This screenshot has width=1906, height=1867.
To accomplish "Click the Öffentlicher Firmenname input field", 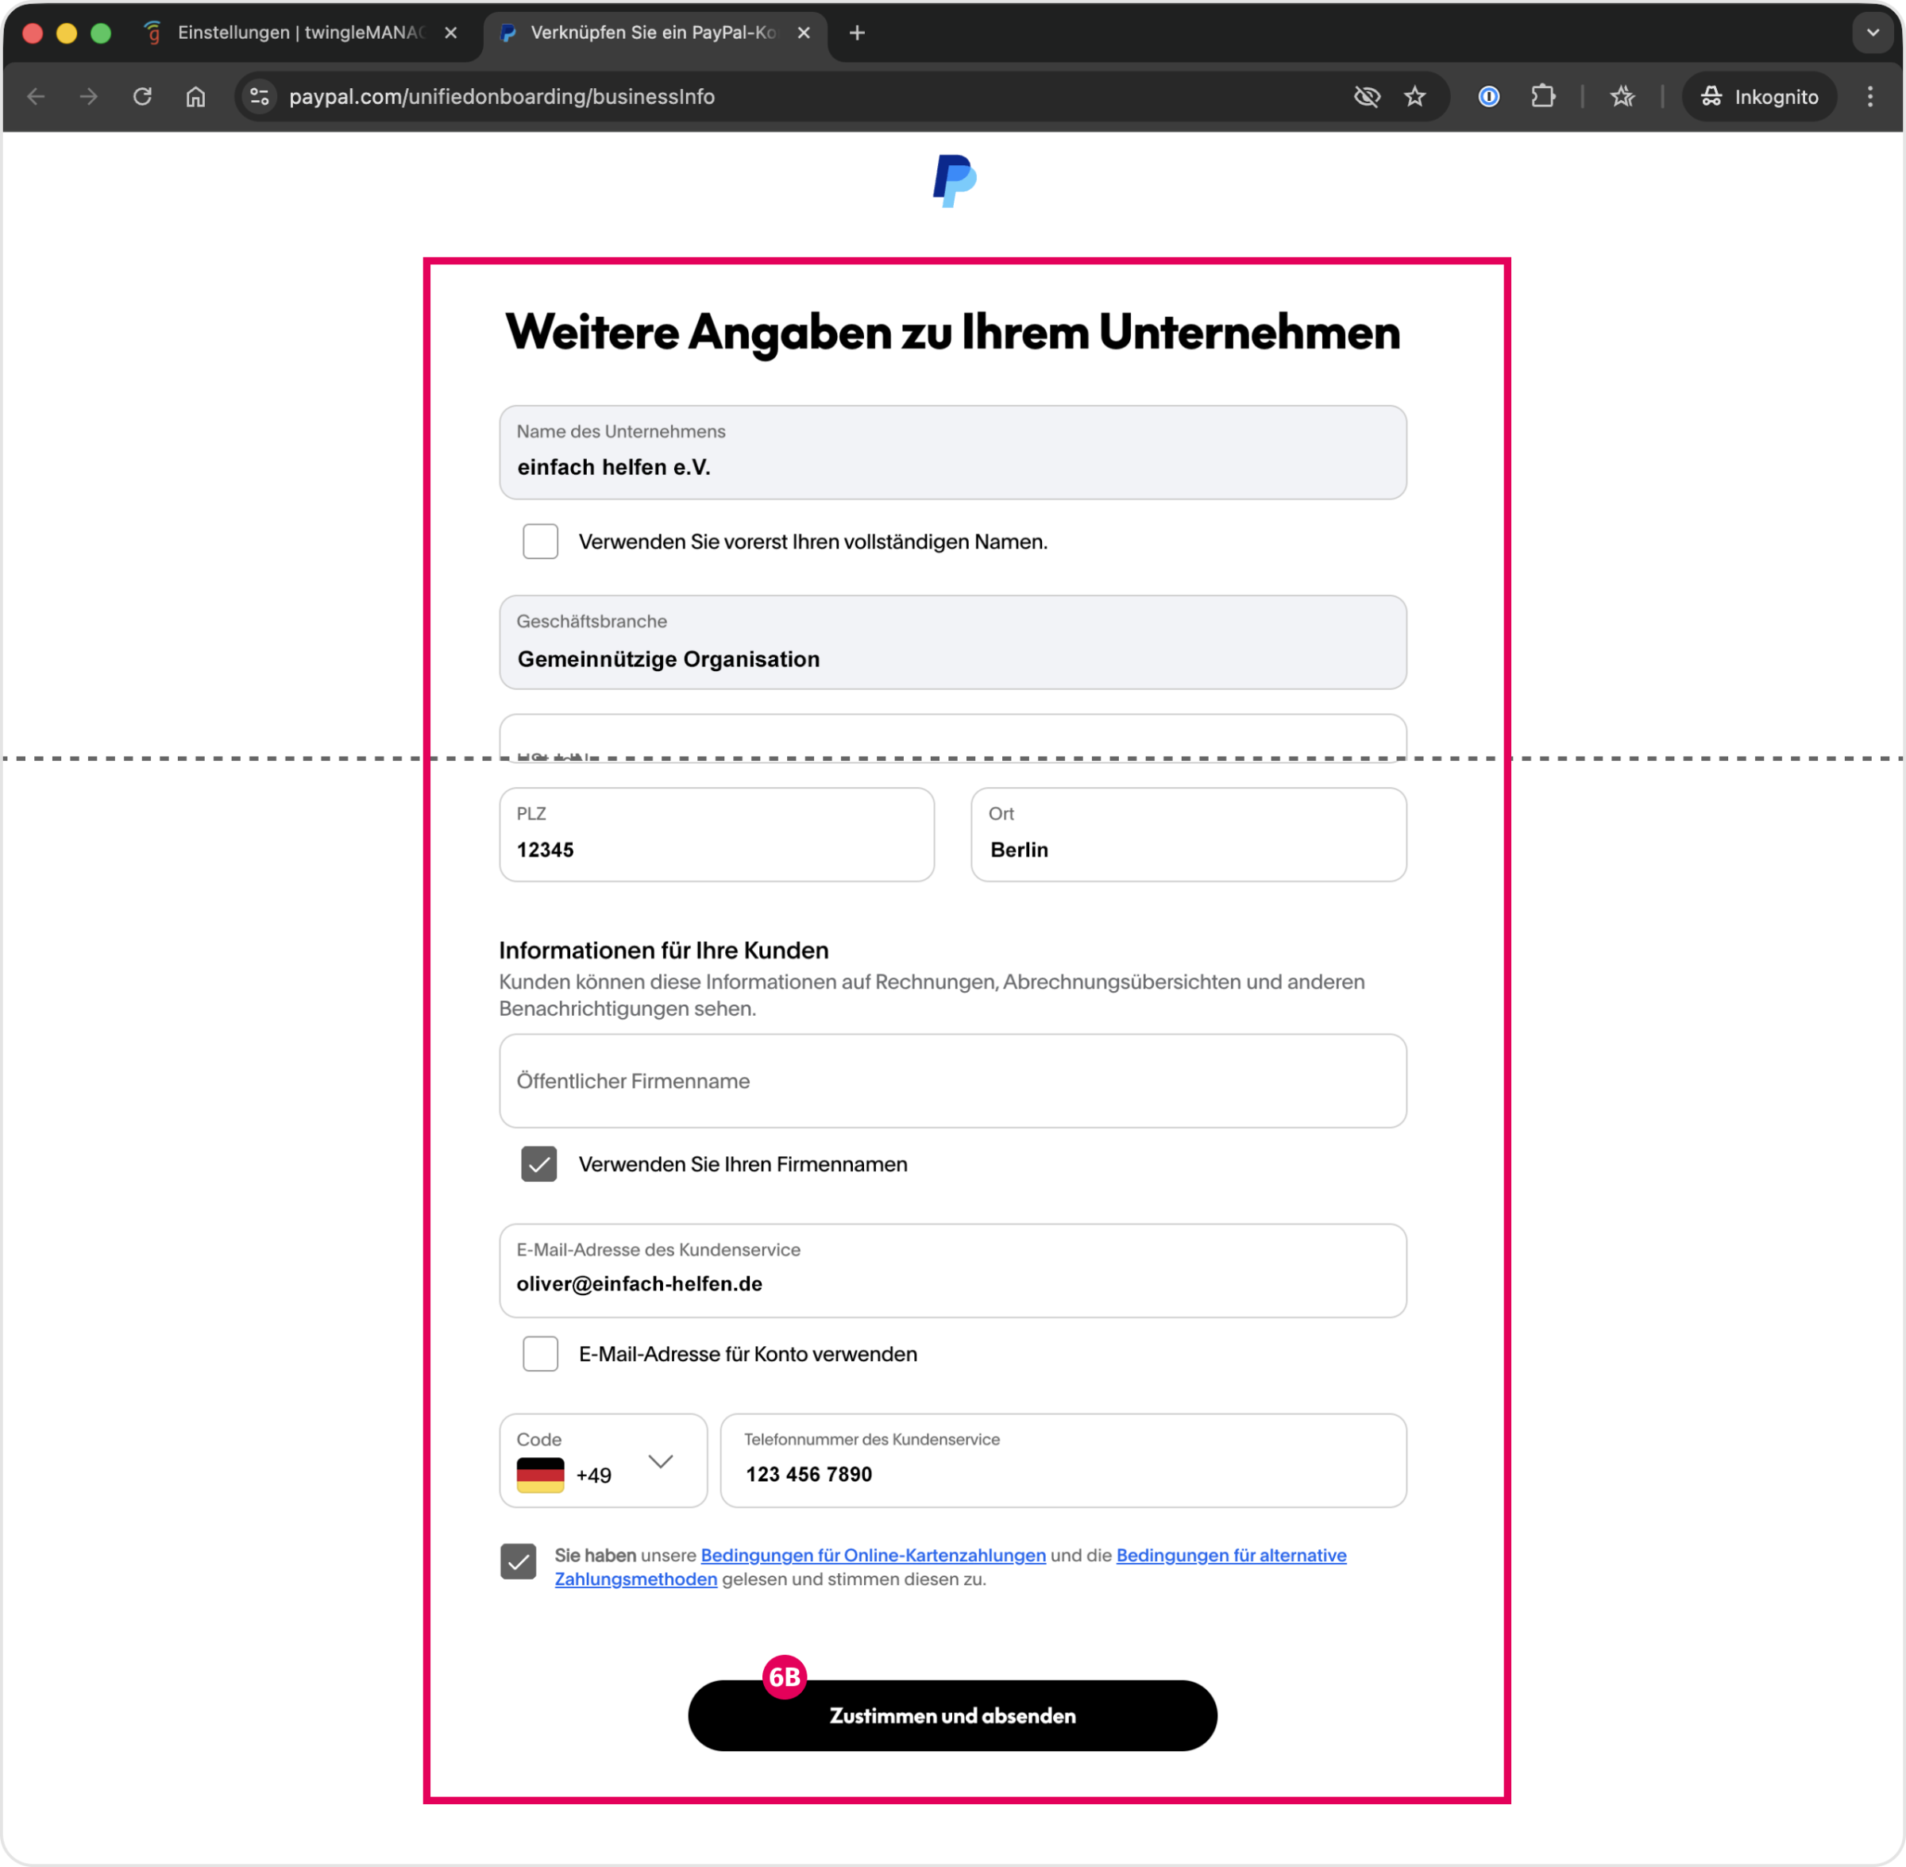I will point(952,1081).
